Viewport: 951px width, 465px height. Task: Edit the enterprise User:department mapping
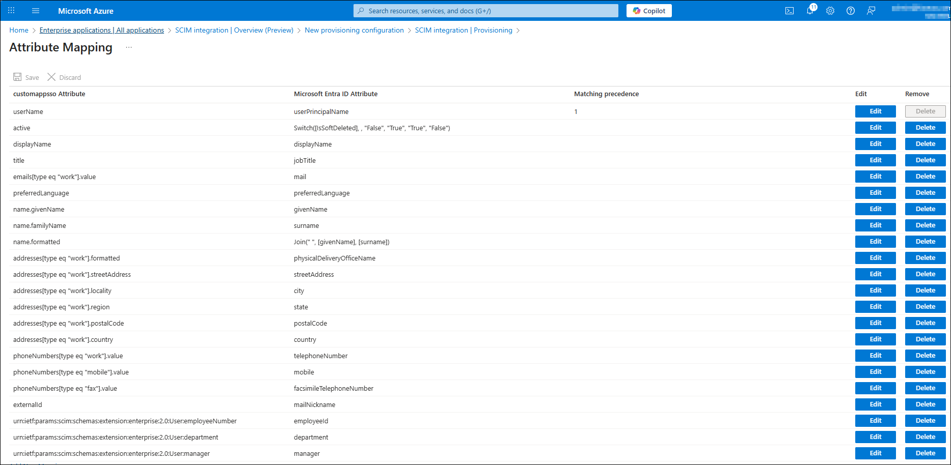(875, 437)
